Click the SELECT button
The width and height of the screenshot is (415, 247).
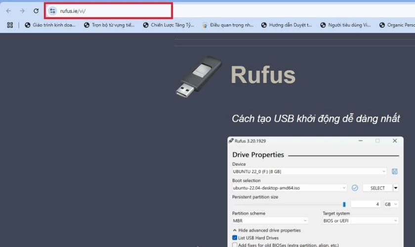pyautogui.click(x=377, y=188)
